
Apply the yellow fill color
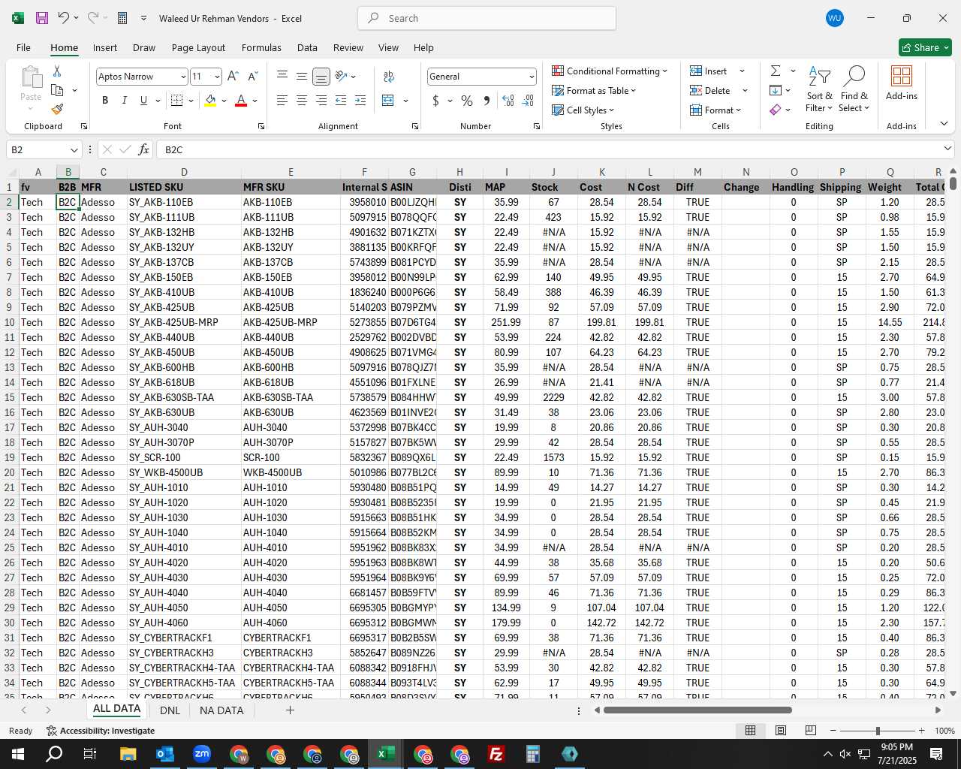click(x=210, y=101)
